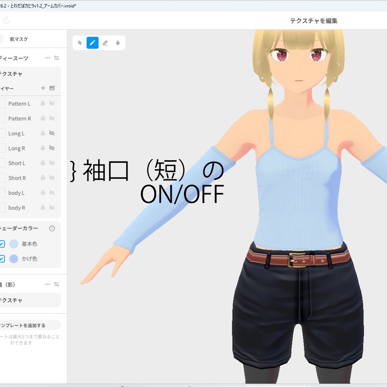Viewport: 387px width, 387px height.
Task: Select the cursor selection tool
Action: [x=79, y=43]
